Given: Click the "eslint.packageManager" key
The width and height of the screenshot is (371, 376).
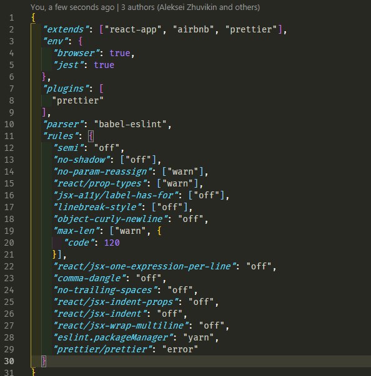Looking at the screenshot, I should (x=113, y=337).
